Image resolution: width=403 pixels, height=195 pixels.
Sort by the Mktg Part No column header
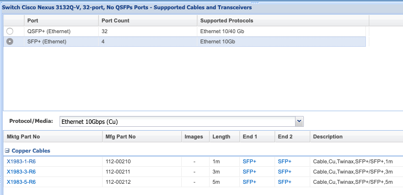(23, 136)
